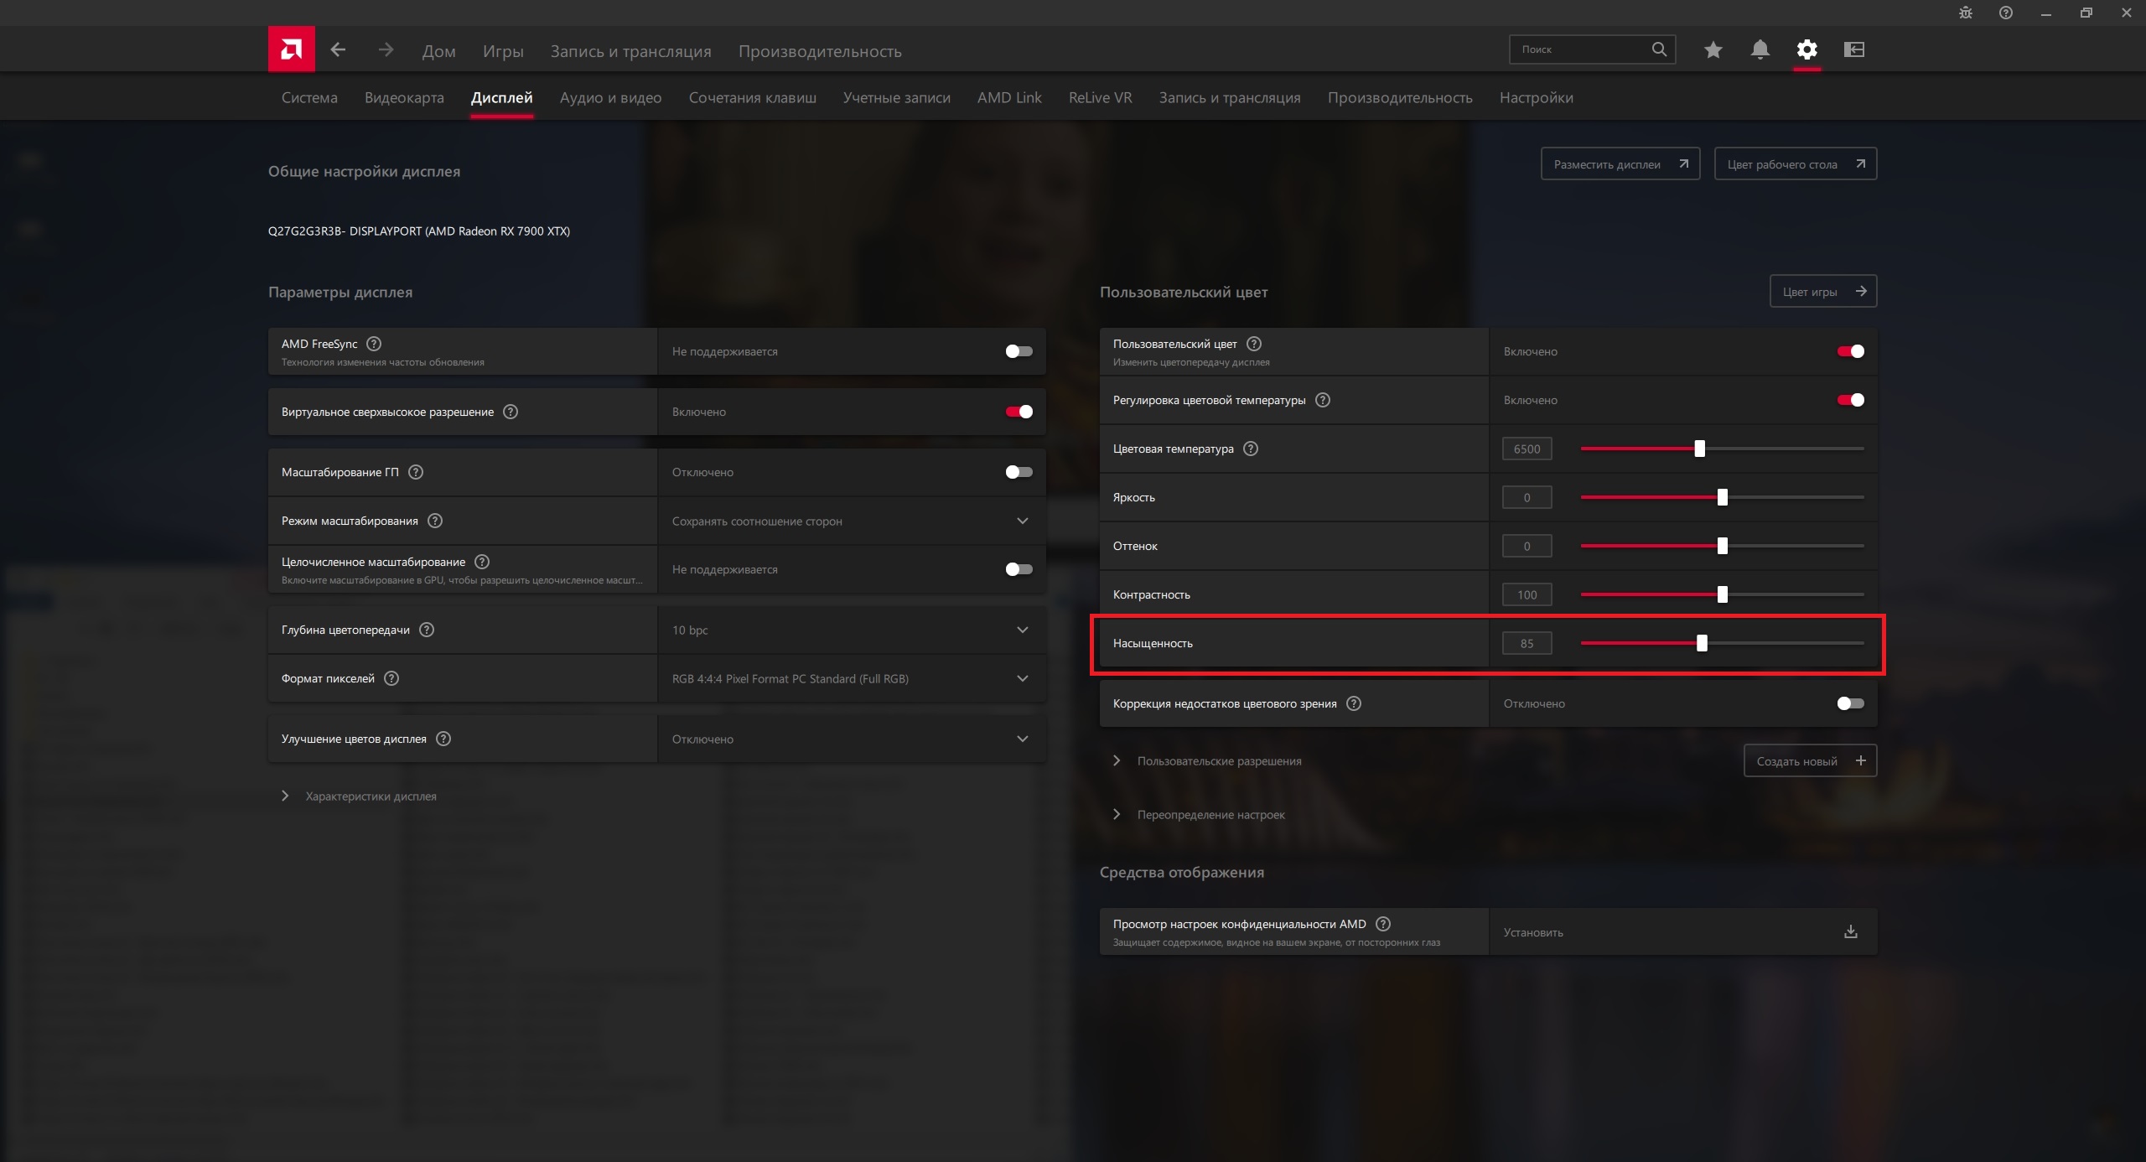Turn off color temperature control toggle
This screenshot has height=1162, width=2146.
pyautogui.click(x=1850, y=400)
